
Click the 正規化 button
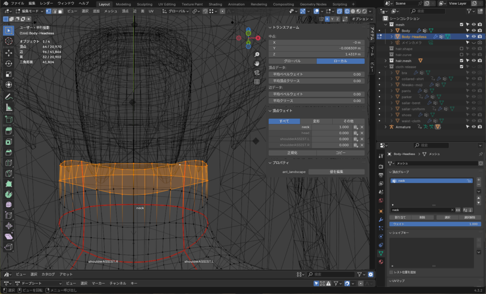pos(292,153)
